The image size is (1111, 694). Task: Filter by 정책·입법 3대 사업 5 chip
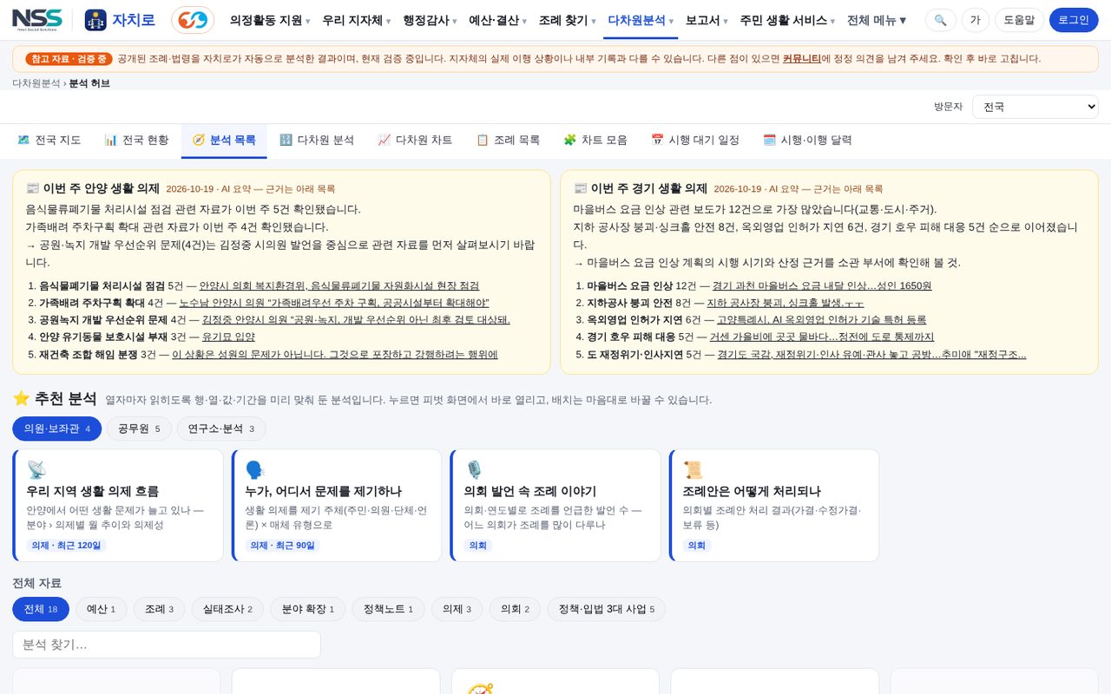(x=606, y=609)
